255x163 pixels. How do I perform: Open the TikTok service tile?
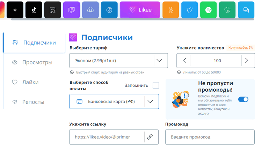click(34, 10)
